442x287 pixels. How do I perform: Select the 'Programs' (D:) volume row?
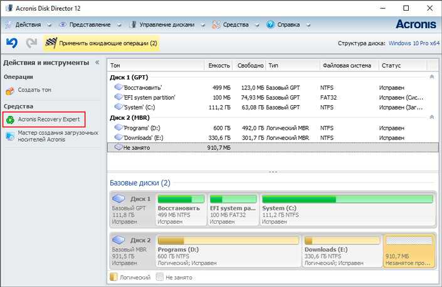[273, 128]
